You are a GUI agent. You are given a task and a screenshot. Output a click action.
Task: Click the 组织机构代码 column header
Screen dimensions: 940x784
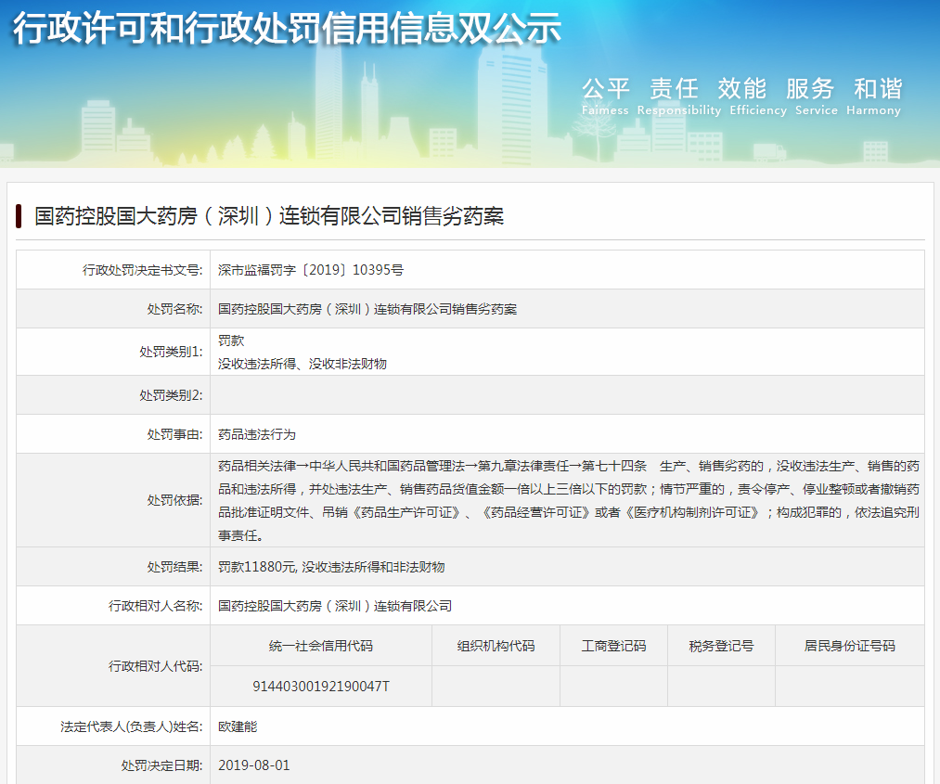(x=496, y=646)
